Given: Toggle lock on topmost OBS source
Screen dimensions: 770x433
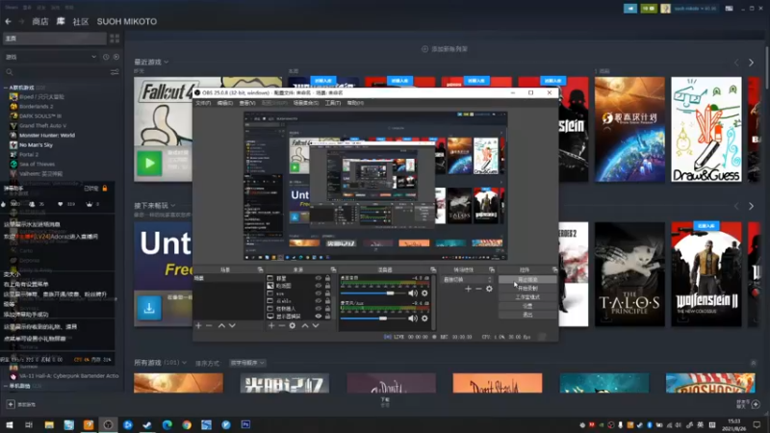Looking at the screenshot, I should [x=327, y=278].
